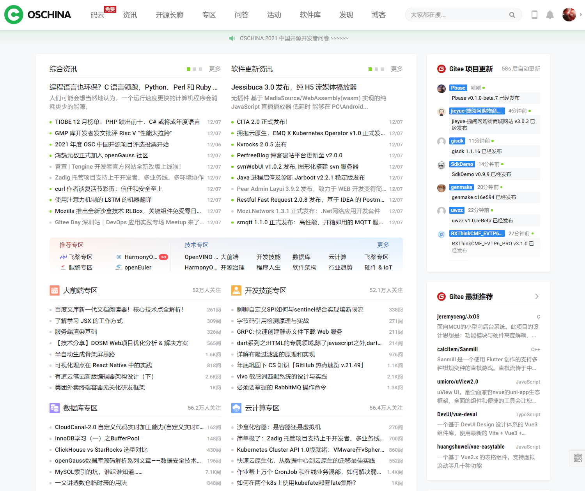Open jeremyceng/JxOS repository
This screenshot has height=491, width=585.
(458, 317)
